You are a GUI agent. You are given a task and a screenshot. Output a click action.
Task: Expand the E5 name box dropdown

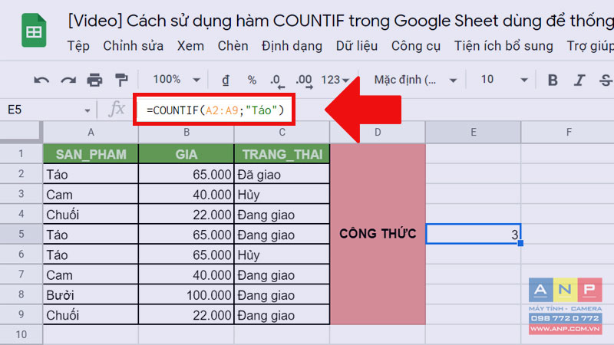pos(87,110)
